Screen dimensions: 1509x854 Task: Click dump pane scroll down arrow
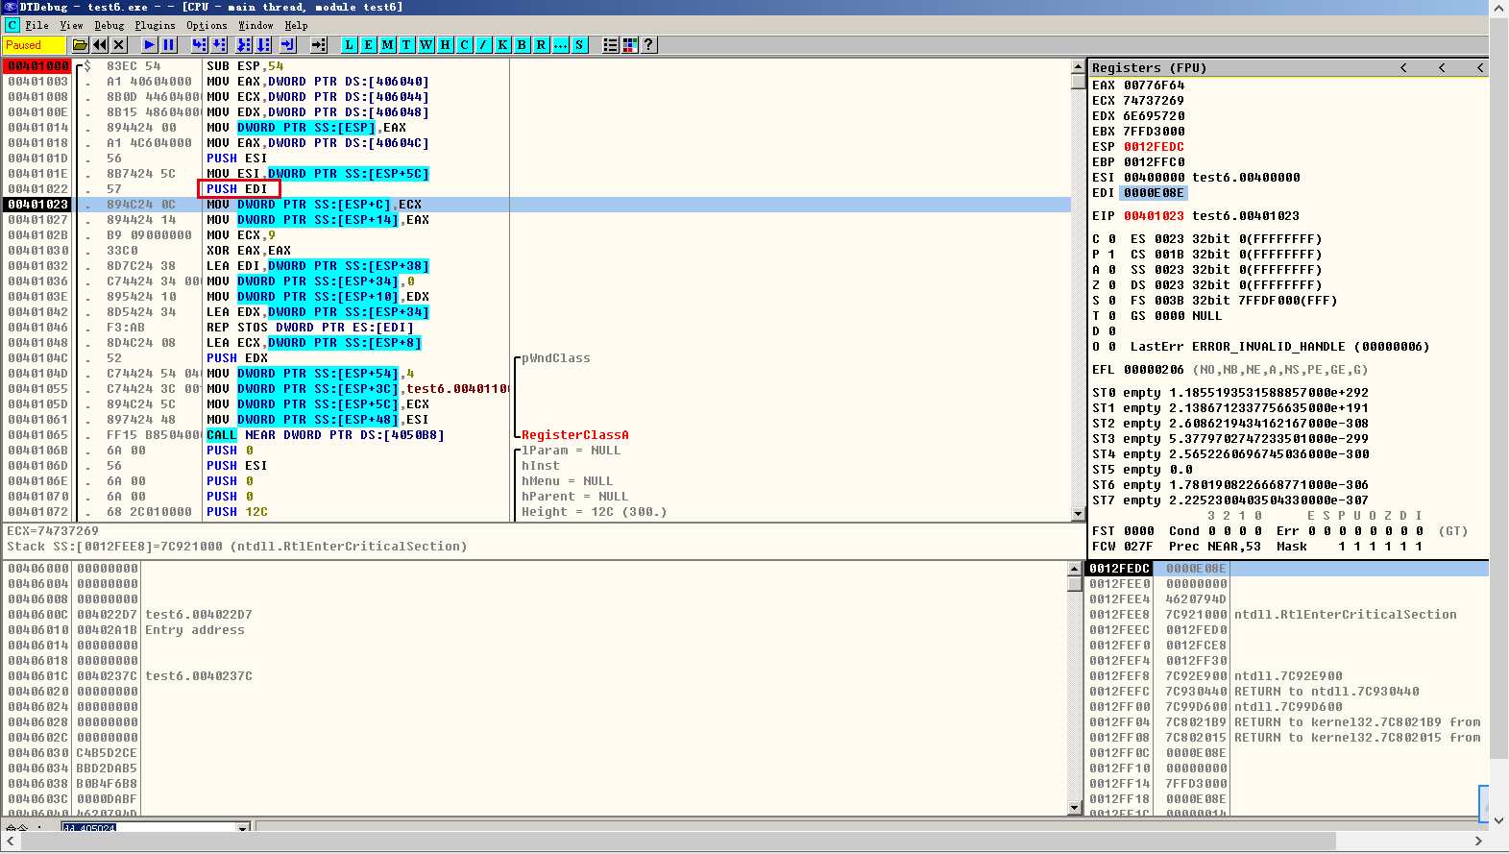click(x=1074, y=808)
